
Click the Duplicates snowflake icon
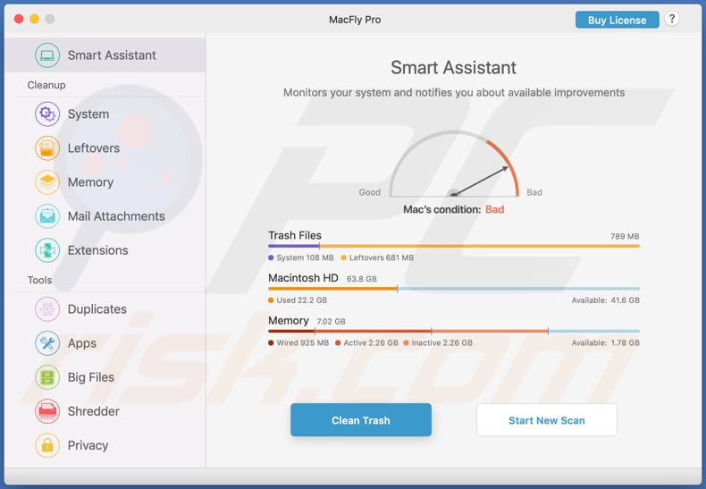[47, 309]
